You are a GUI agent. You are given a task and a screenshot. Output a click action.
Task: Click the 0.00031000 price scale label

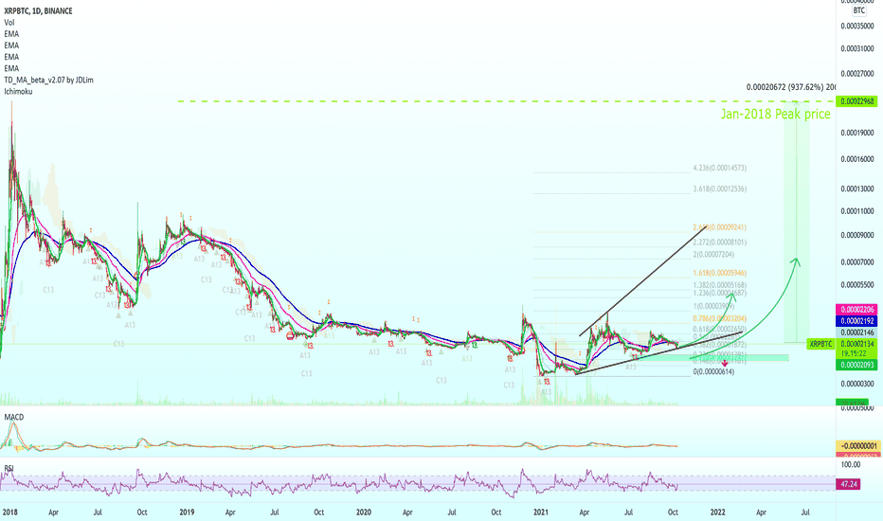(x=857, y=49)
